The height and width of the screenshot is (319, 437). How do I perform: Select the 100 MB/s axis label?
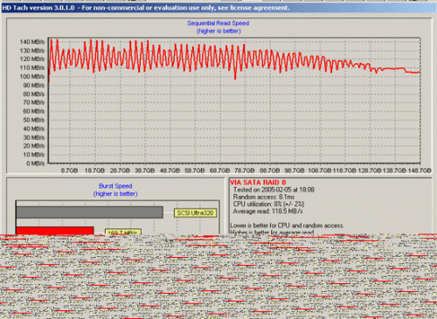coord(32,76)
